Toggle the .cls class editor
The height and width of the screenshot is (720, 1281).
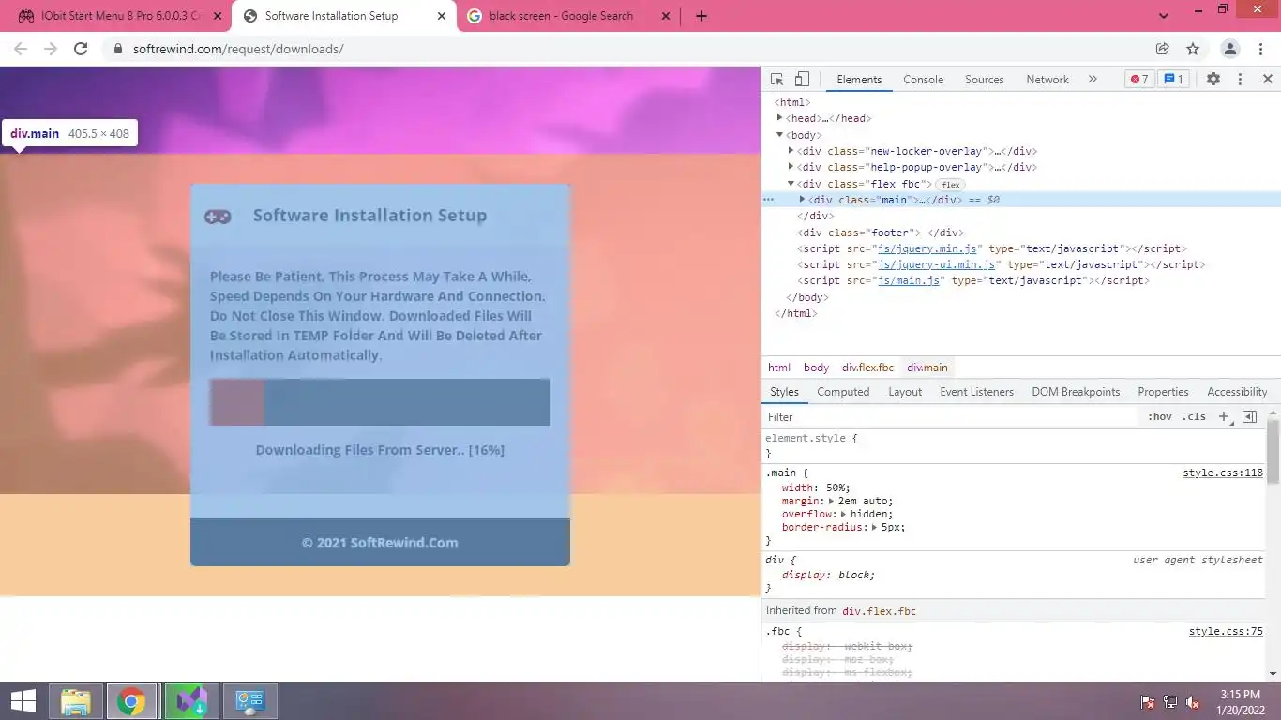pos(1194,417)
